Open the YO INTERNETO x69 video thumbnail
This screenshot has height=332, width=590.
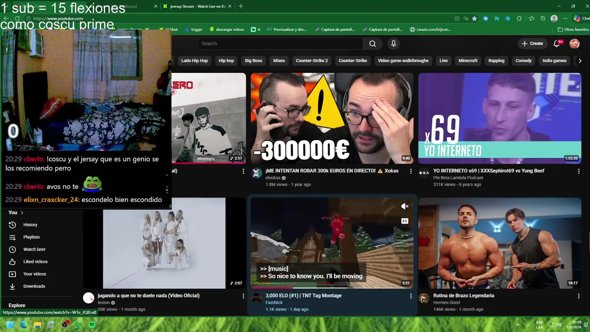500,118
